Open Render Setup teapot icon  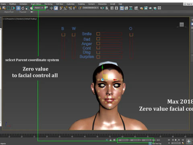click(142, 8)
